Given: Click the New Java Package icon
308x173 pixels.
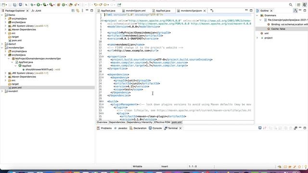Looking at the screenshot, I should tap(59, 5).
